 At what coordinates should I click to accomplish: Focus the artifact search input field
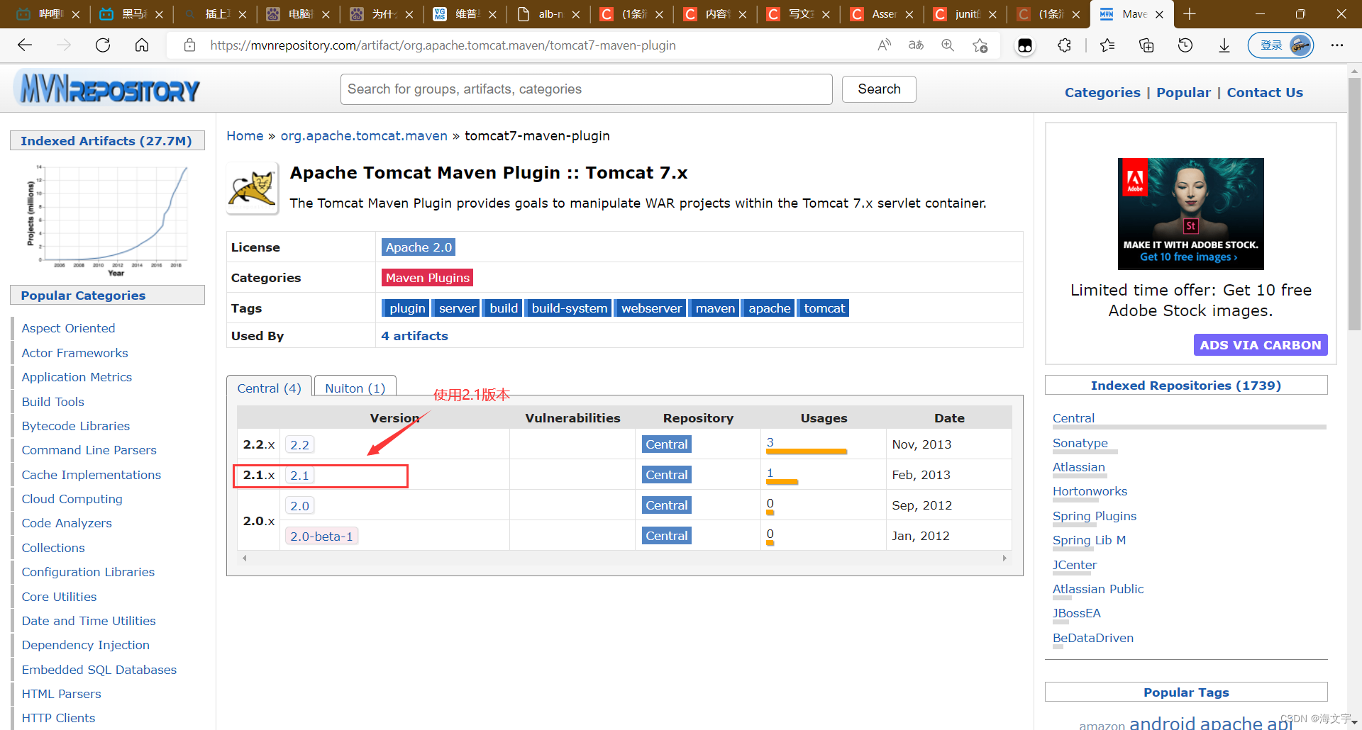click(x=586, y=89)
